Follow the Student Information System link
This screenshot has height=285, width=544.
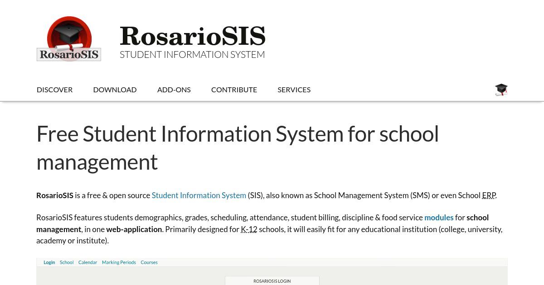pos(199,195)
